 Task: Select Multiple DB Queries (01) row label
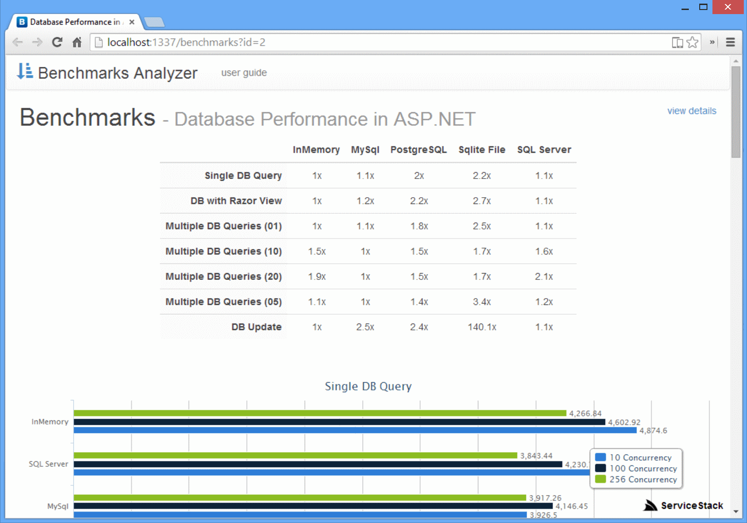pyautogui.click(x=223, y=226)
